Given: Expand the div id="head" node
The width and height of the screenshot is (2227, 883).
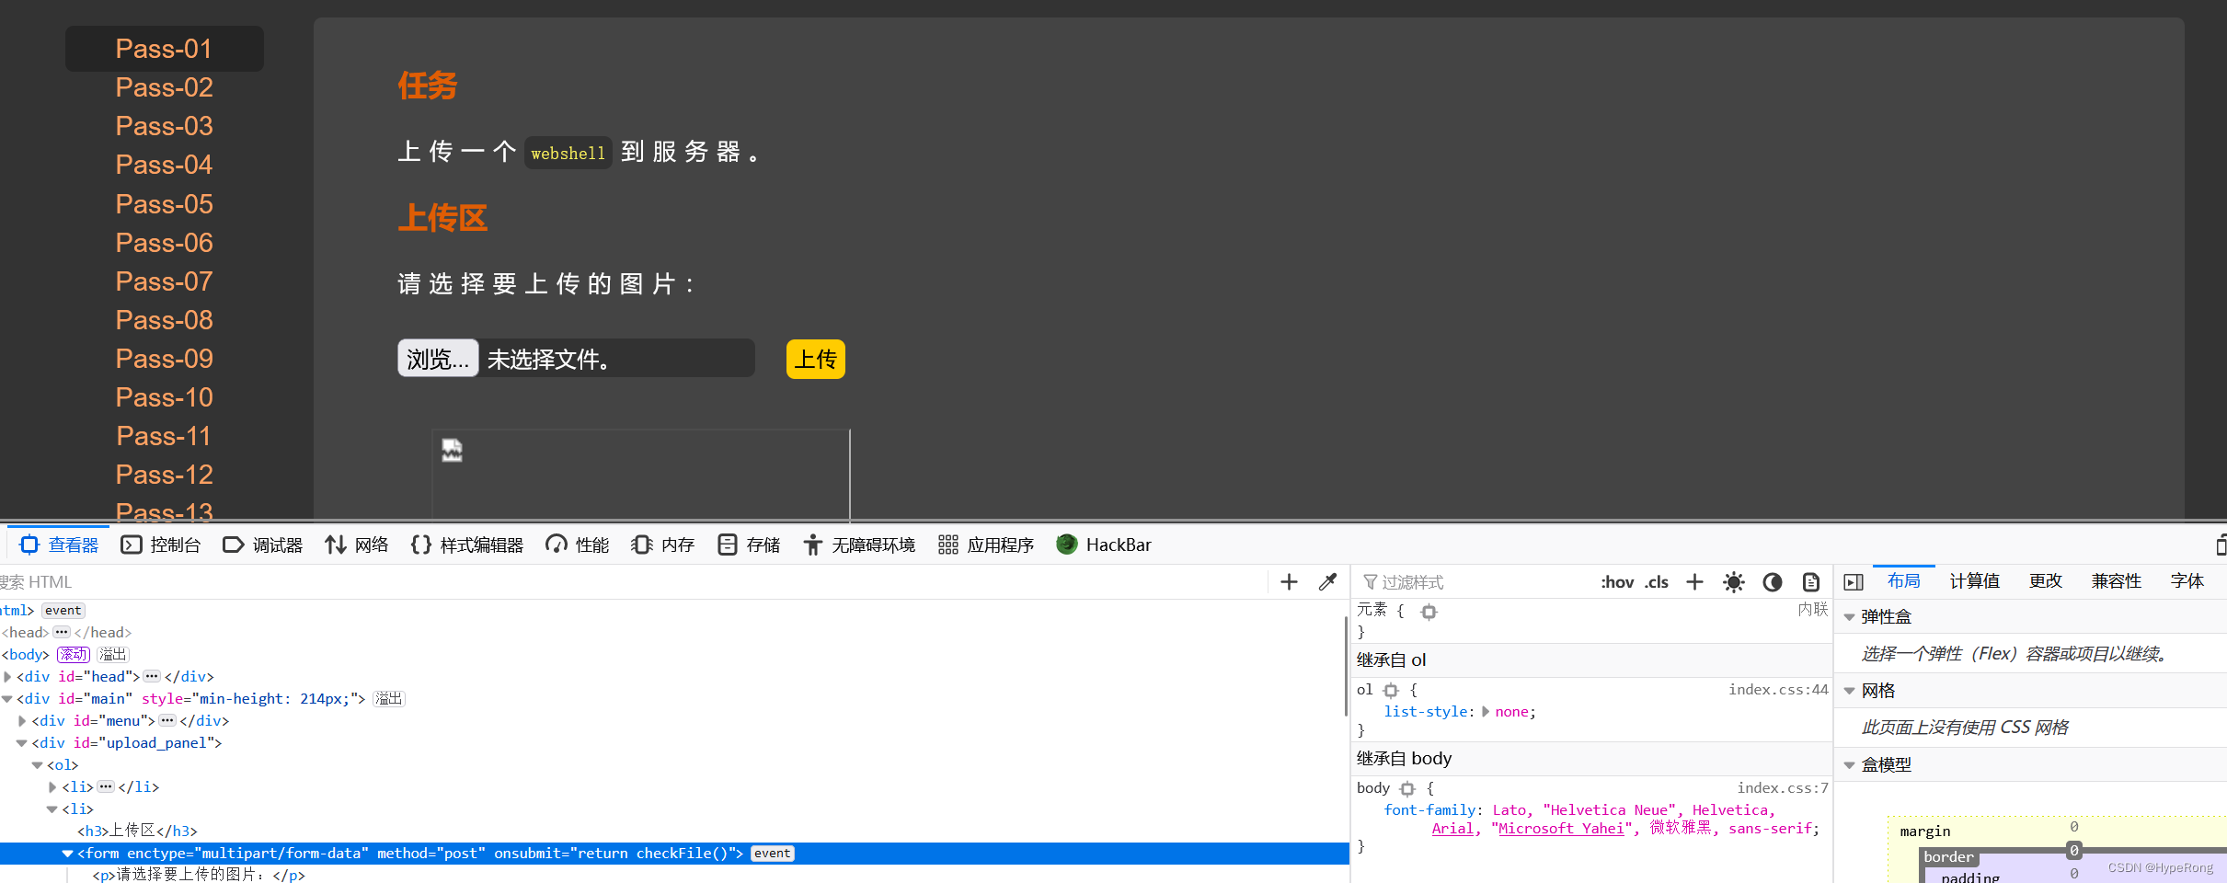Looking at the screenshot, I should [7, 677].
